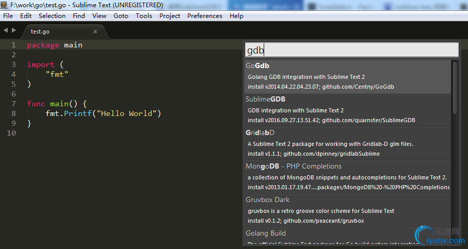The height and width of the screenshot is (249, 468).
Task: Open the Goto menu
Action: coord(121,16)
